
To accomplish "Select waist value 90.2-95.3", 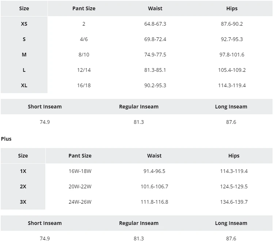I will tap(155, 85).
